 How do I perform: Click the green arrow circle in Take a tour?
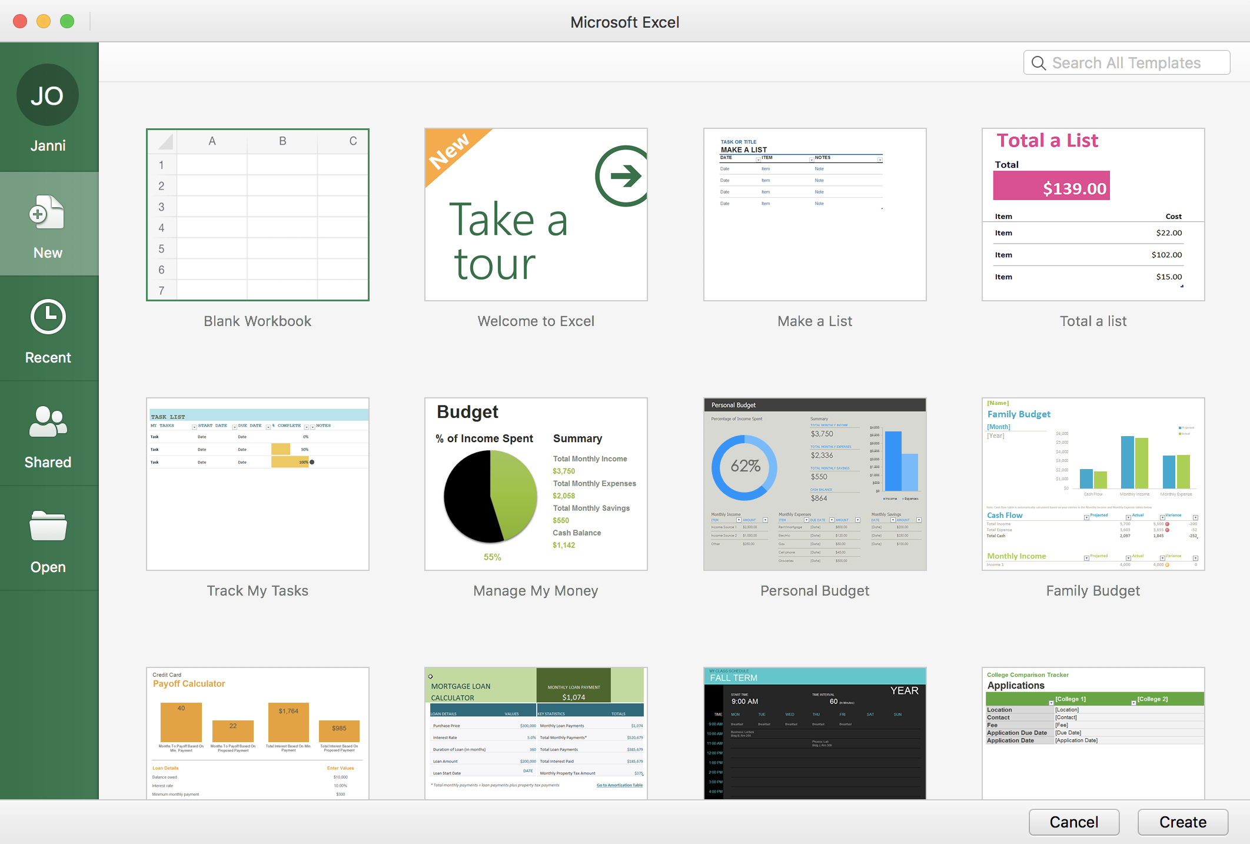pos(623,175)
